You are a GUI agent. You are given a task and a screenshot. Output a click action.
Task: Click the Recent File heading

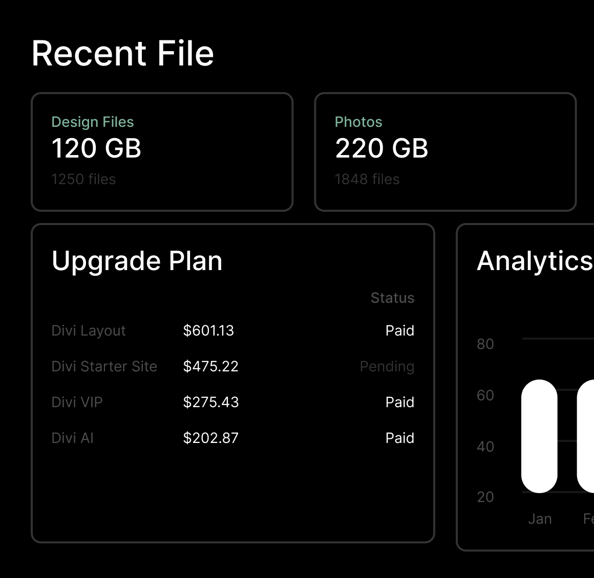[x=123, y=53]
